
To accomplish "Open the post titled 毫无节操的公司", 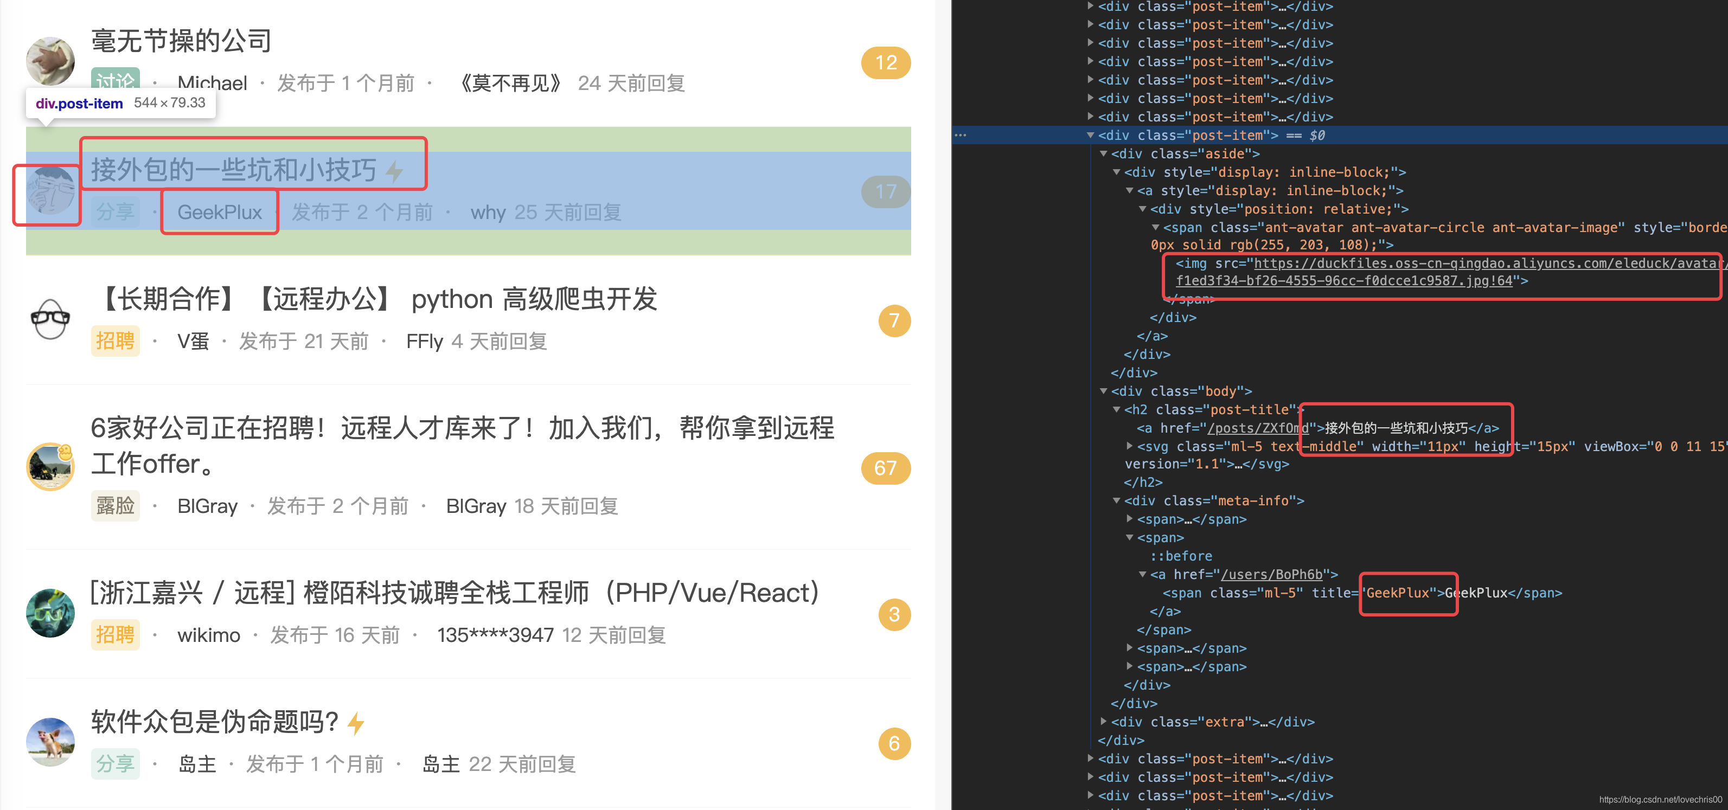I will click(180, 40).
